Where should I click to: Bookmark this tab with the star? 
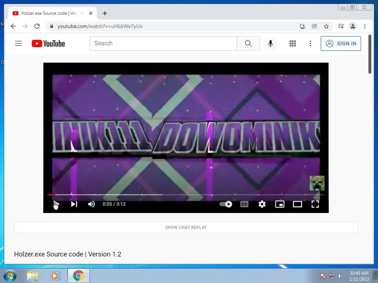click(326, 26)
